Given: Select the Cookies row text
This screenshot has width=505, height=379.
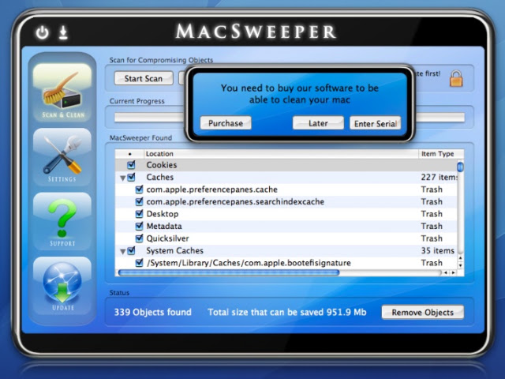Looking at the screenshot, I should (162, 165).
